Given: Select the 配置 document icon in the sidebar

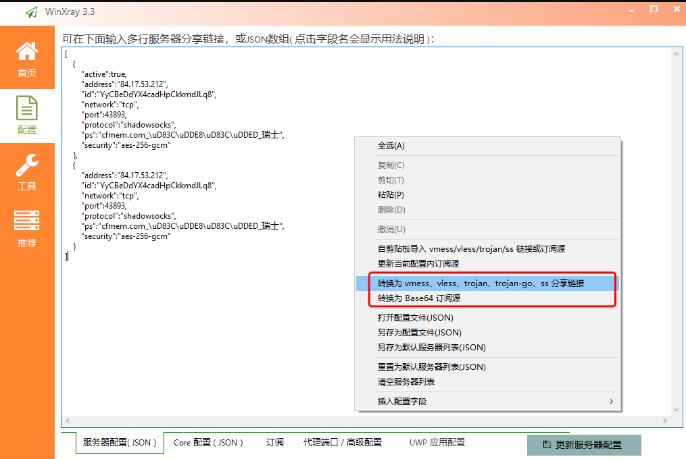Looking at the screenshot, I should tap(27, 108).
